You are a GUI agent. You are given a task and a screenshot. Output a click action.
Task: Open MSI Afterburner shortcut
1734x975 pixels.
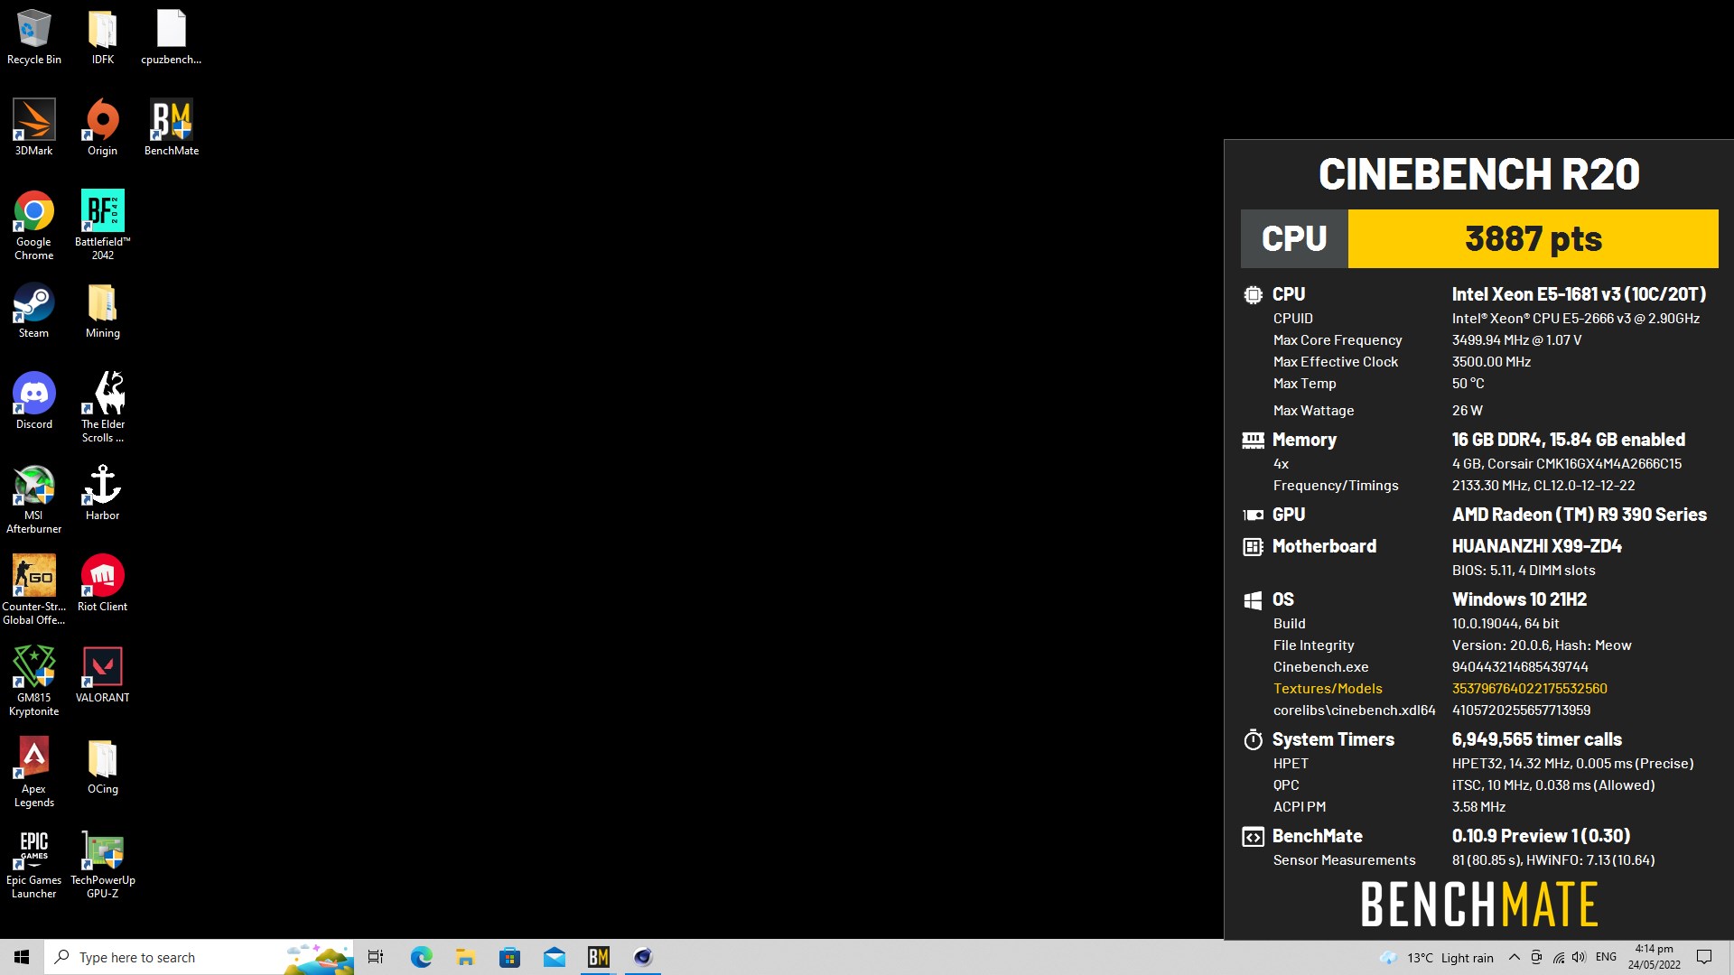click(33, 499)
